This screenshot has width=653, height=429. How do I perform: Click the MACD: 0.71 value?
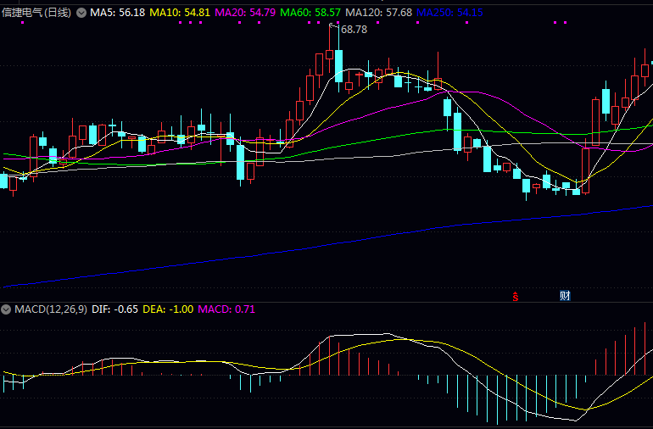pyautogui.click(x=226, y=309)
